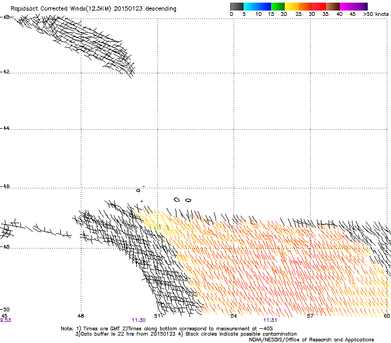
Task: Click the brown 35-40 knots legend color
Action: 333,6
